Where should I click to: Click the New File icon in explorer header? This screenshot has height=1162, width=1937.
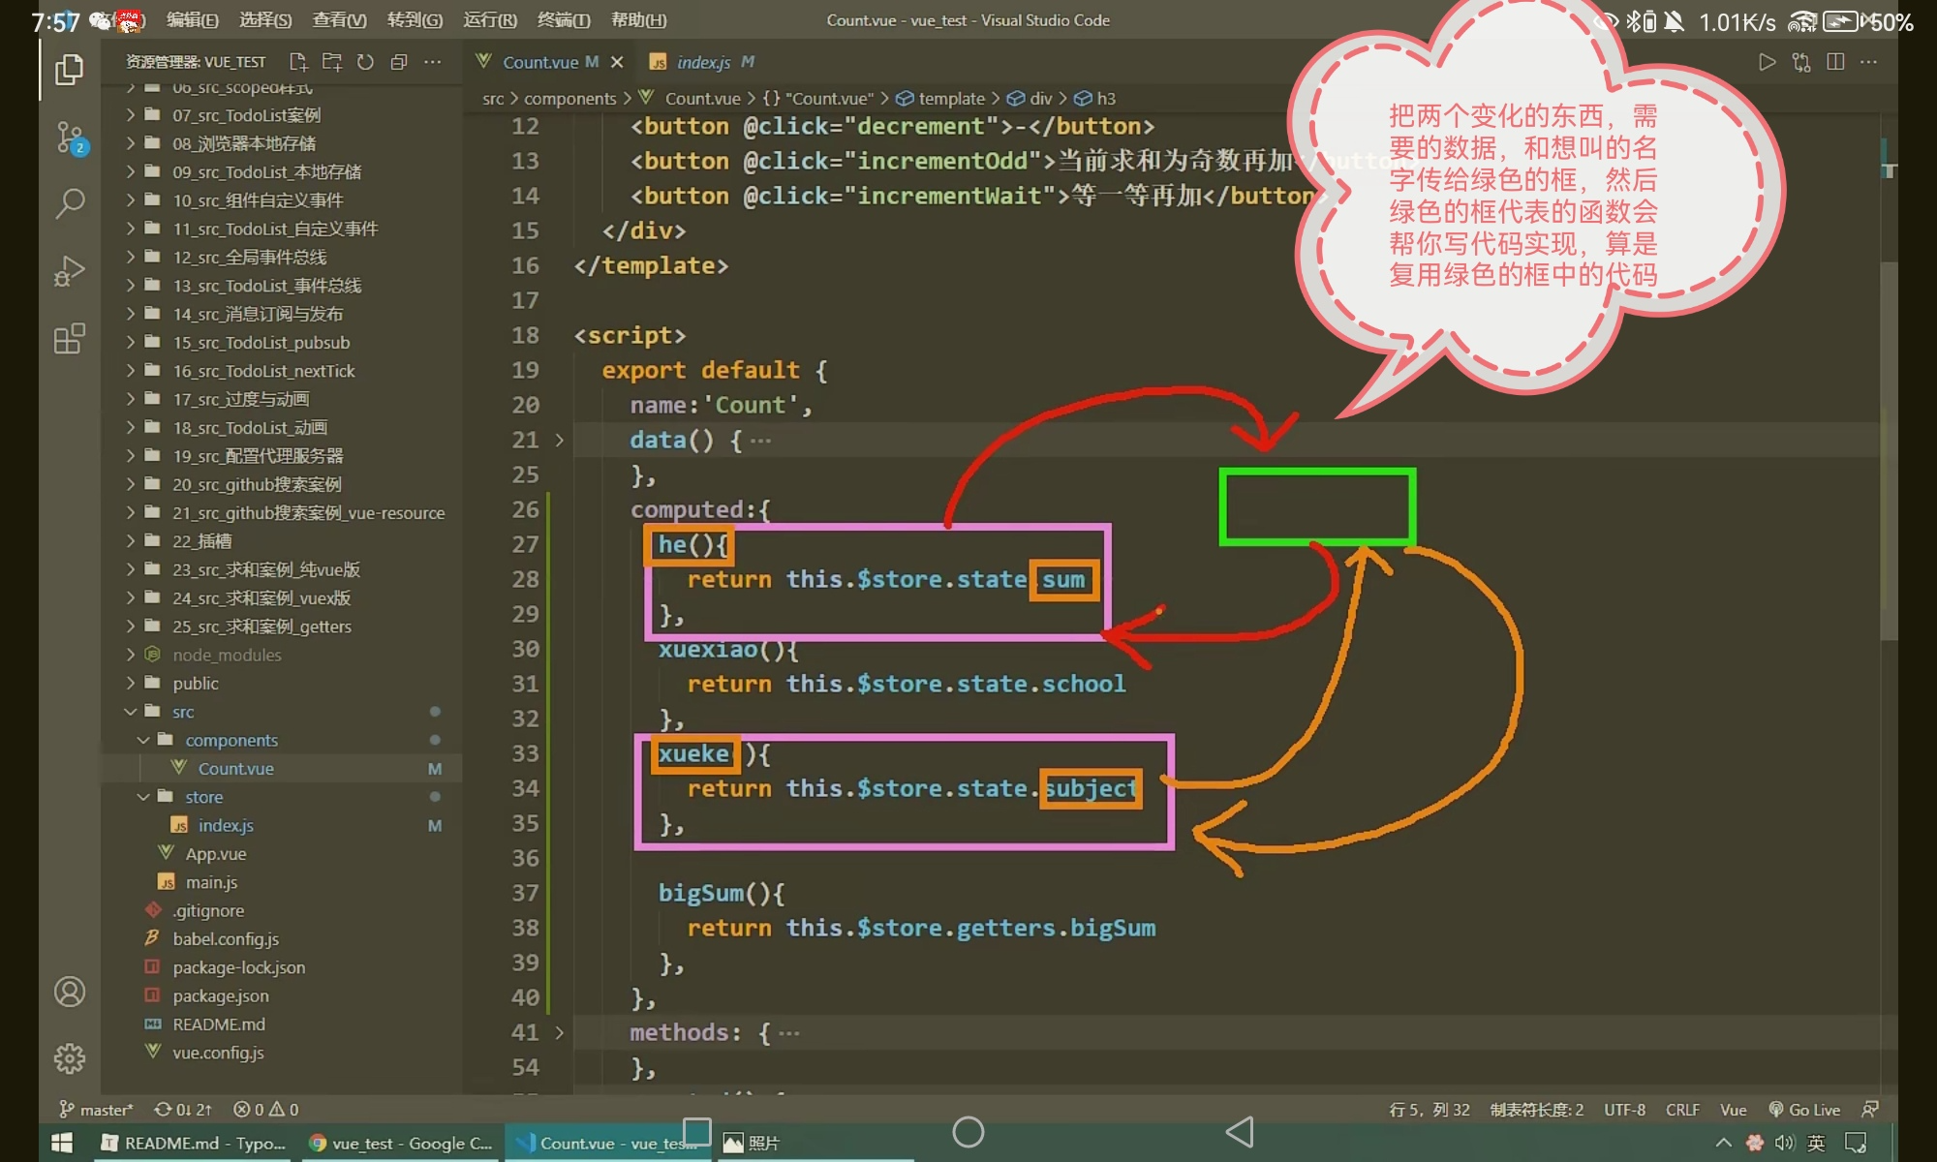298,62
